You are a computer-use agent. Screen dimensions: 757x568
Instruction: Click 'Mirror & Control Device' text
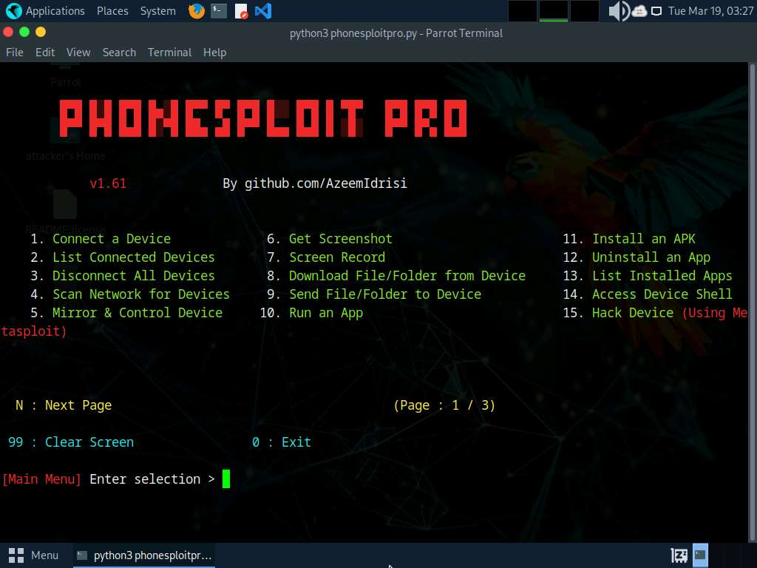pyautogui.click(x=137, y=313)
